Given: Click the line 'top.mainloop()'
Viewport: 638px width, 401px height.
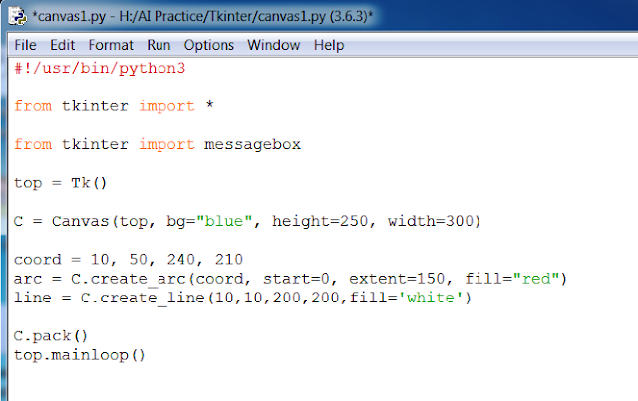Looking at the screenshot, I should (80, 355).
